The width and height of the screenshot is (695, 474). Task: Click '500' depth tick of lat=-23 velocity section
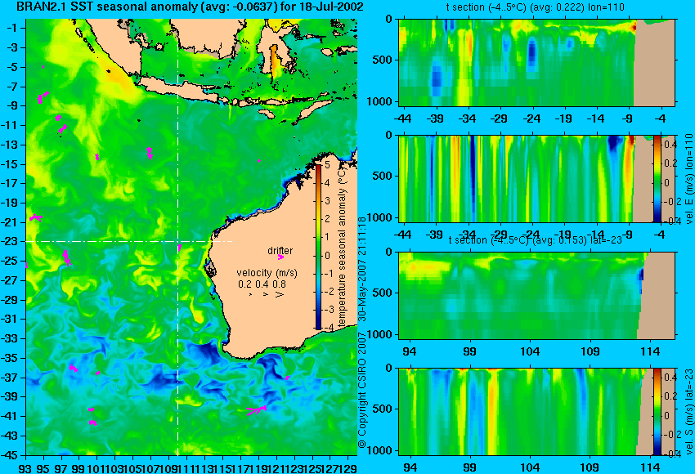point(383,409)
